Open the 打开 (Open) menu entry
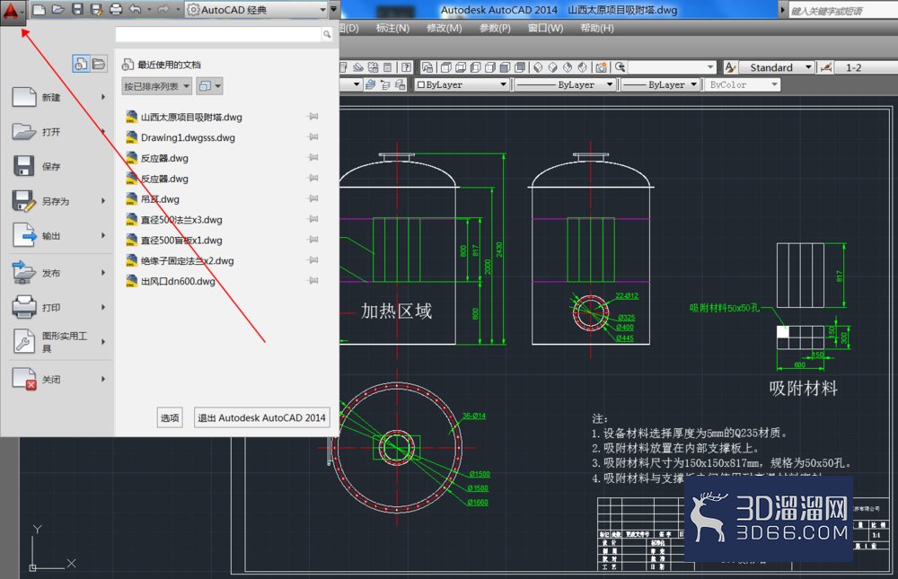Screen dimensions: 898x579 pyautogui.click(x=57, y=132)
